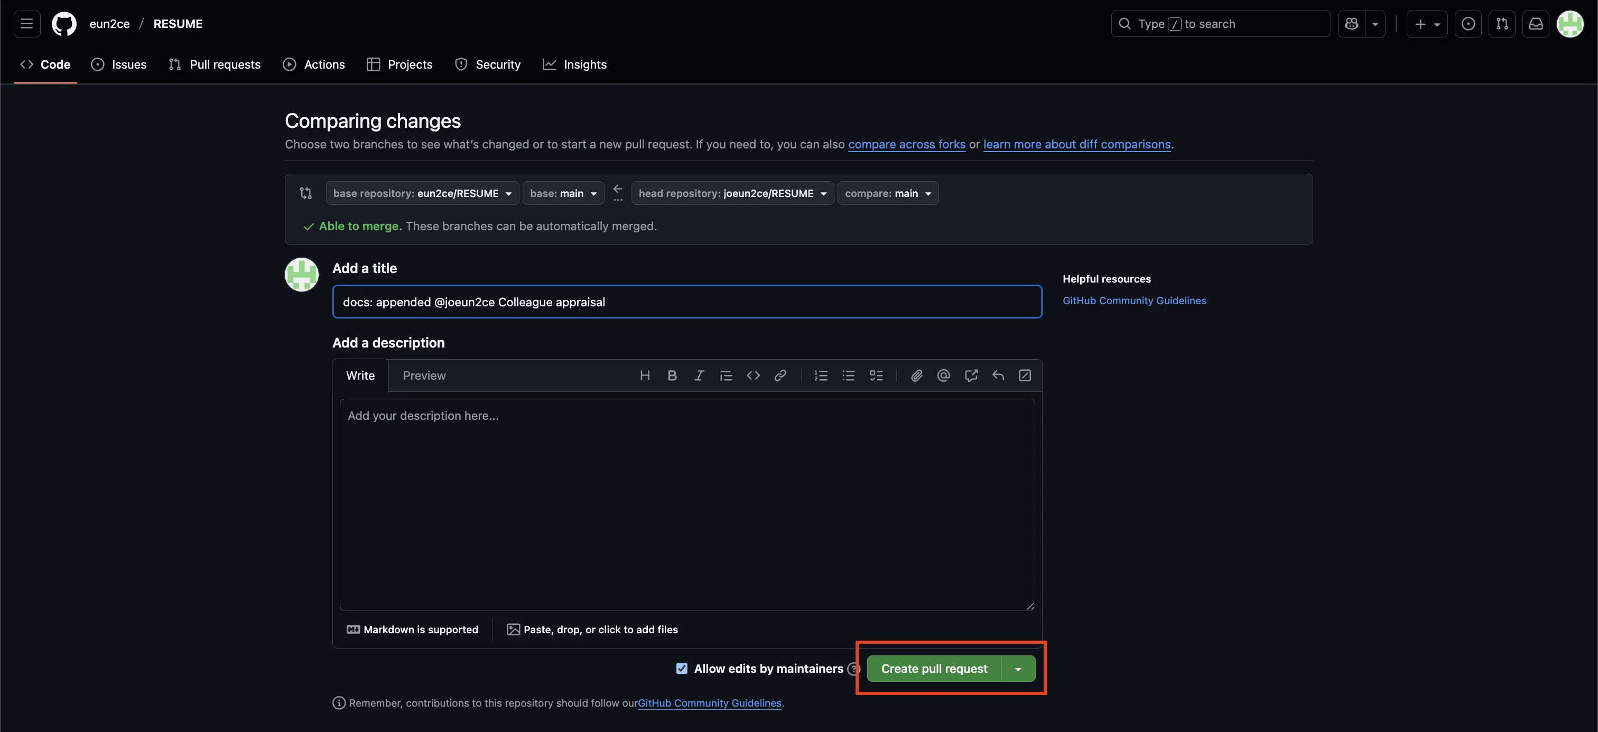The image size is (1598, 732).
Task: Click the Bold formatting icon
Action: click(x=672, y=376)
